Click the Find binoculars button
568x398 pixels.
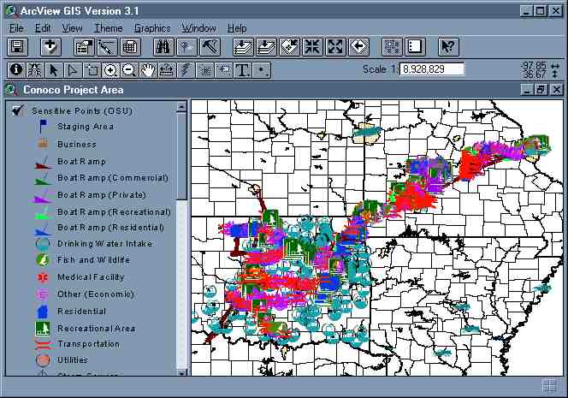(x=163, y=47)
